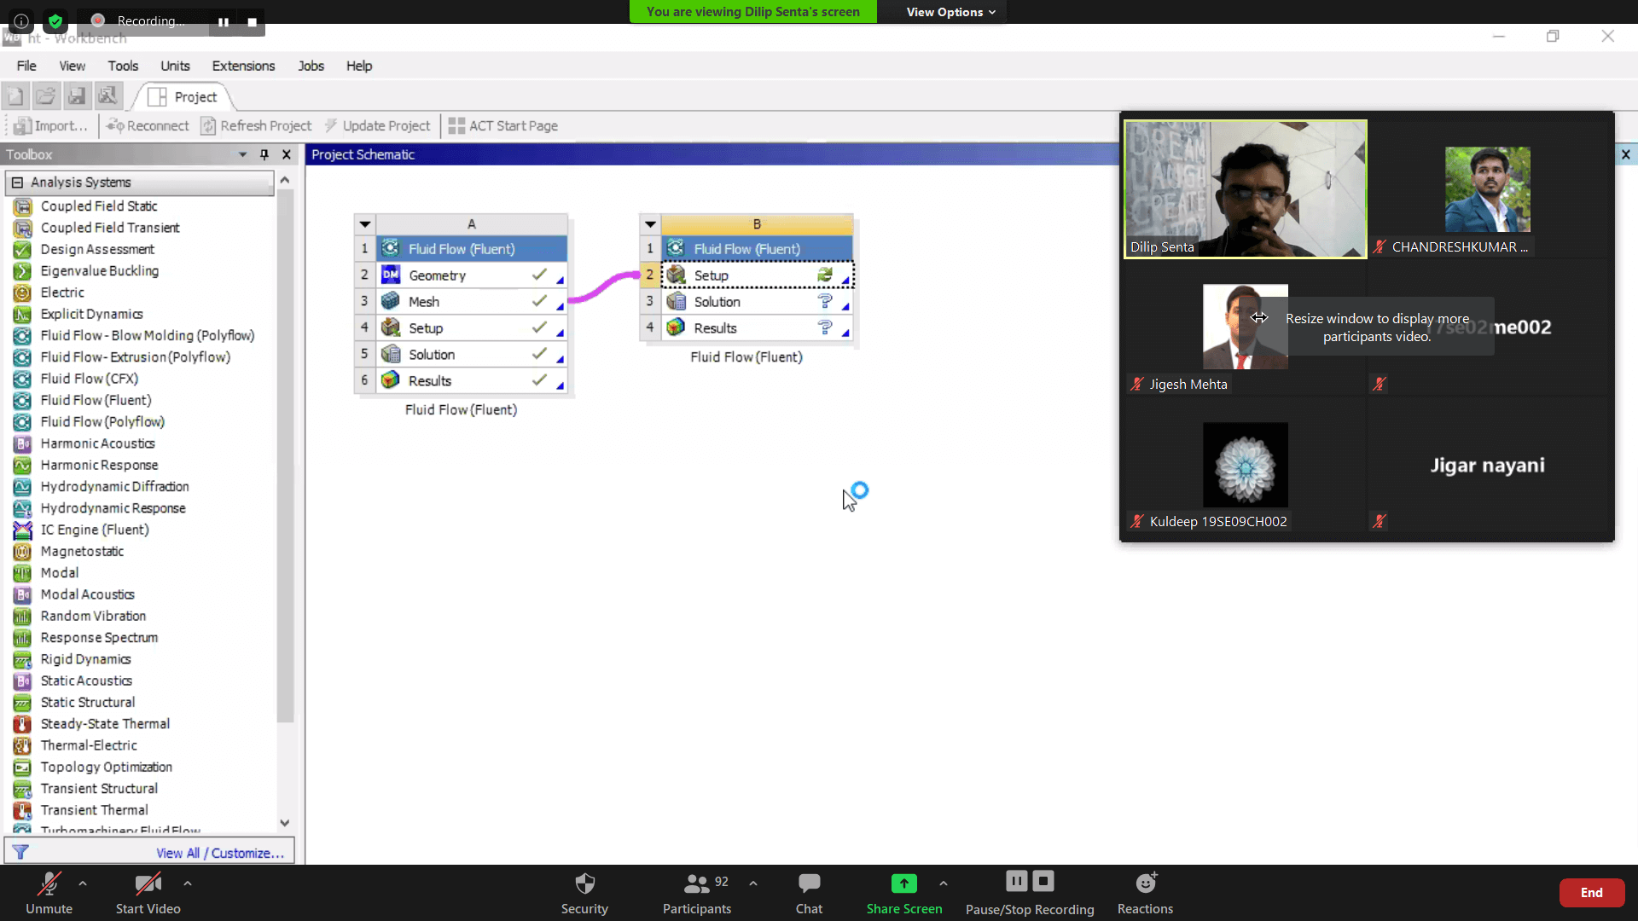Open the Reactions emoji icon
This screenshot has height=921, width=1638.
point(1145,883)
